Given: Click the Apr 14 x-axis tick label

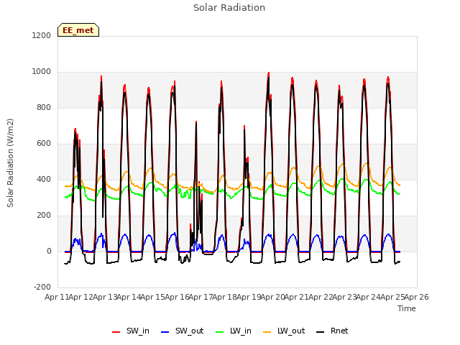Looking at the screenshot, I should pyautogui.click(x=129, y=297).
